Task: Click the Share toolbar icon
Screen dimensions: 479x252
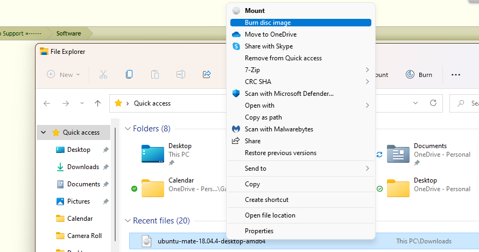Action: point(207,74)
